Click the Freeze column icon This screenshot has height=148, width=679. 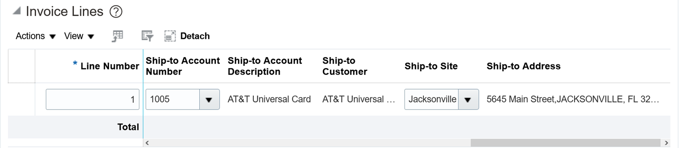(118, 36)
